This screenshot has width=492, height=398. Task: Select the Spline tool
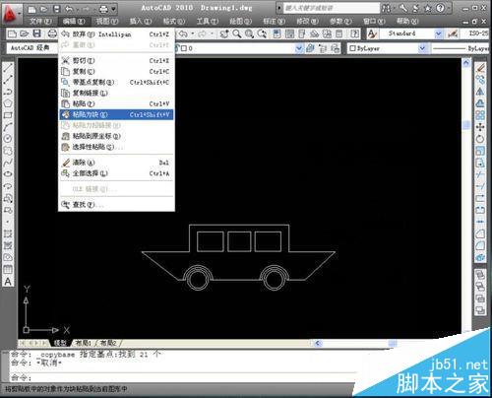pos(8,163)
